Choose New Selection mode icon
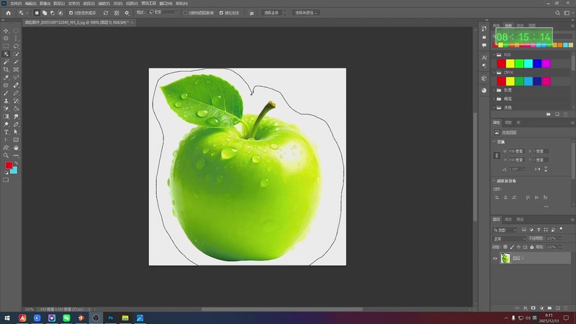 pos(37,13)
